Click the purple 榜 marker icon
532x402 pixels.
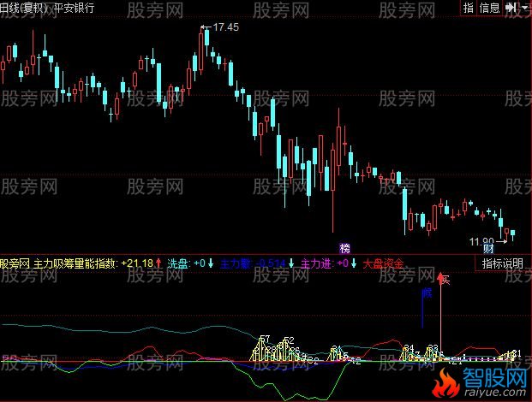pyautogui.click(x=344, y=249)
